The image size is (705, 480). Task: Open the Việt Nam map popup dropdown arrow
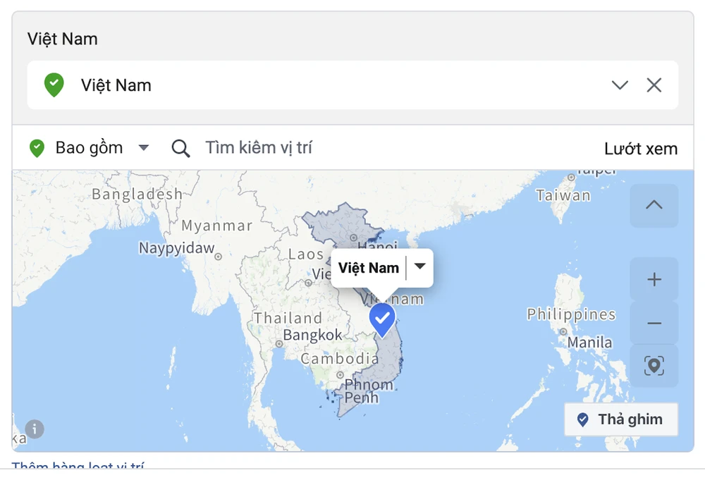click(x=420, y=267)
